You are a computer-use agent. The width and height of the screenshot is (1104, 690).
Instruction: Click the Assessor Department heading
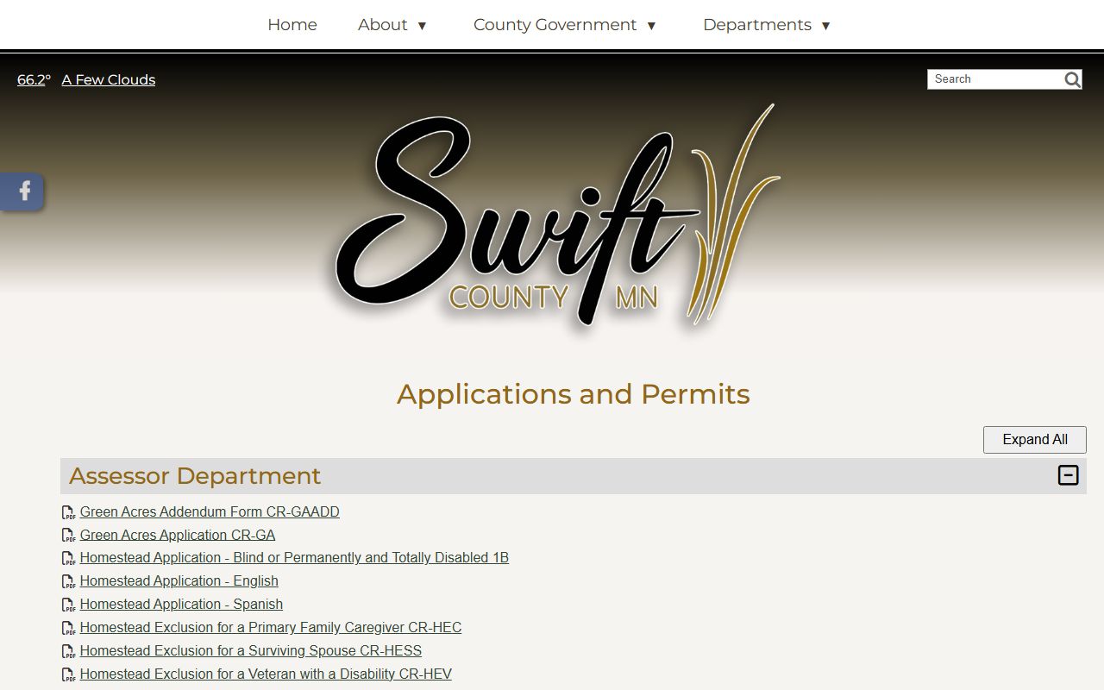pyautogui.click(x=195, y=476)
